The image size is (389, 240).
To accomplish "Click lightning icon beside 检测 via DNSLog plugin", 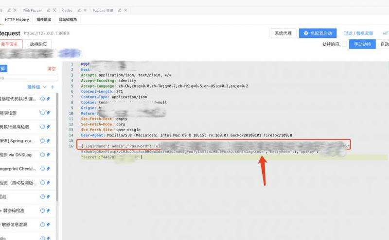I will click(x=48, y=155).
